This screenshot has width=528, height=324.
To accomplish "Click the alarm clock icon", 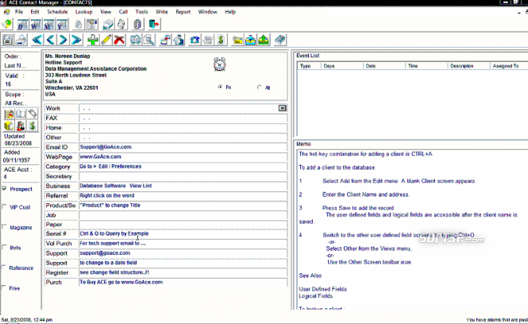I will point(220,64).
